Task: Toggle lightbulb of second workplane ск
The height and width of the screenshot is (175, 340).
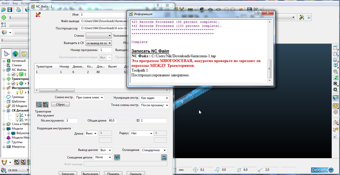Action: click(x=17, y=120)
